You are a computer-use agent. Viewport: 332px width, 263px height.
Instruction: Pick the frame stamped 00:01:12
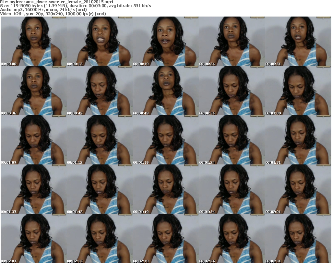point(100,140)
